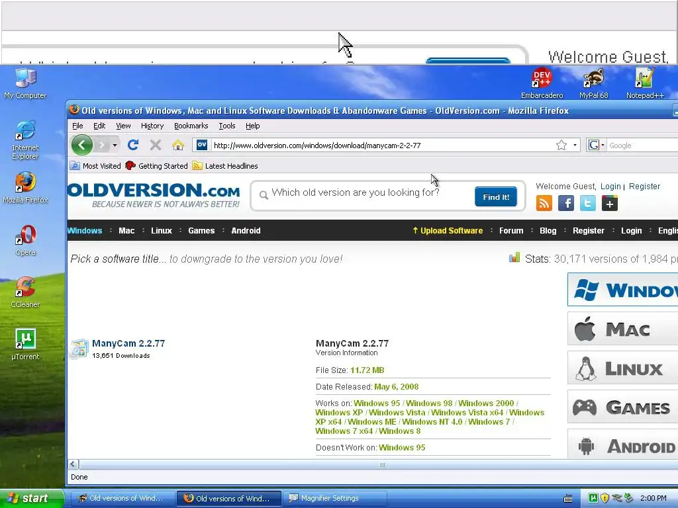Click the Stop loading X icon

pyautogui.click(x=156, y=145)
